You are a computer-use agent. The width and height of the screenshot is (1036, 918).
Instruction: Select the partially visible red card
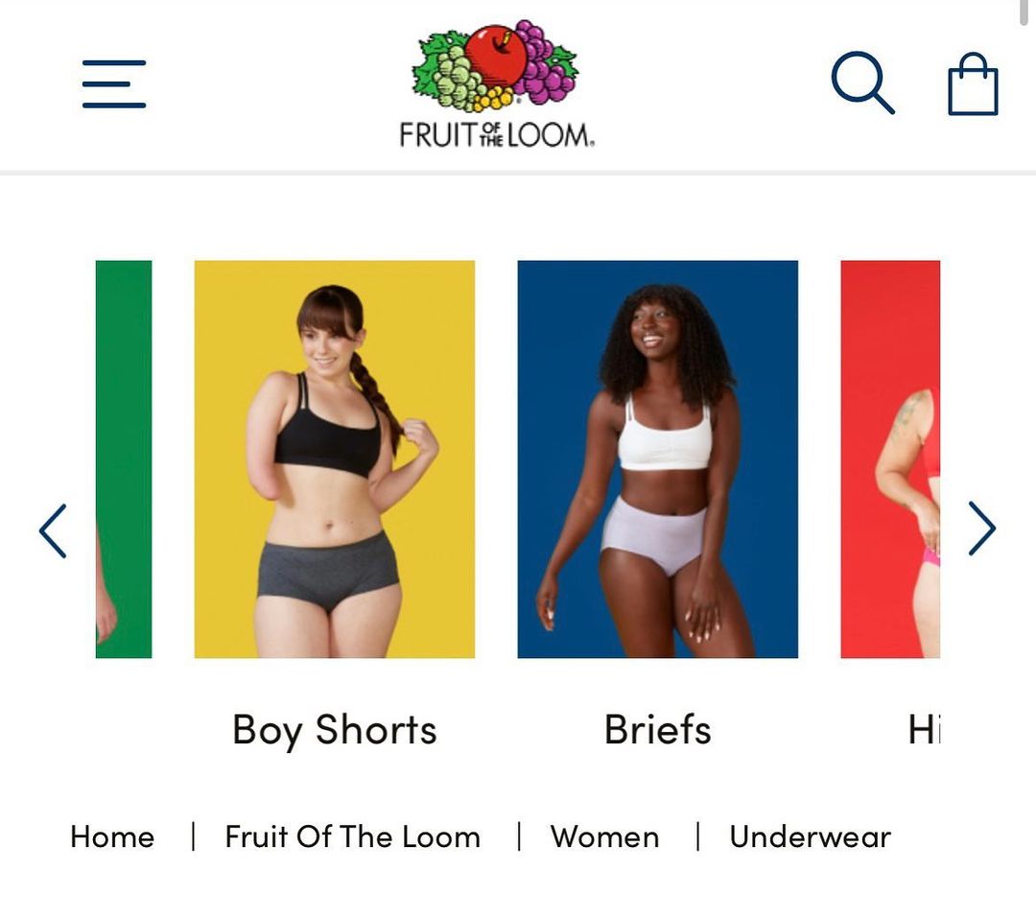890,459
